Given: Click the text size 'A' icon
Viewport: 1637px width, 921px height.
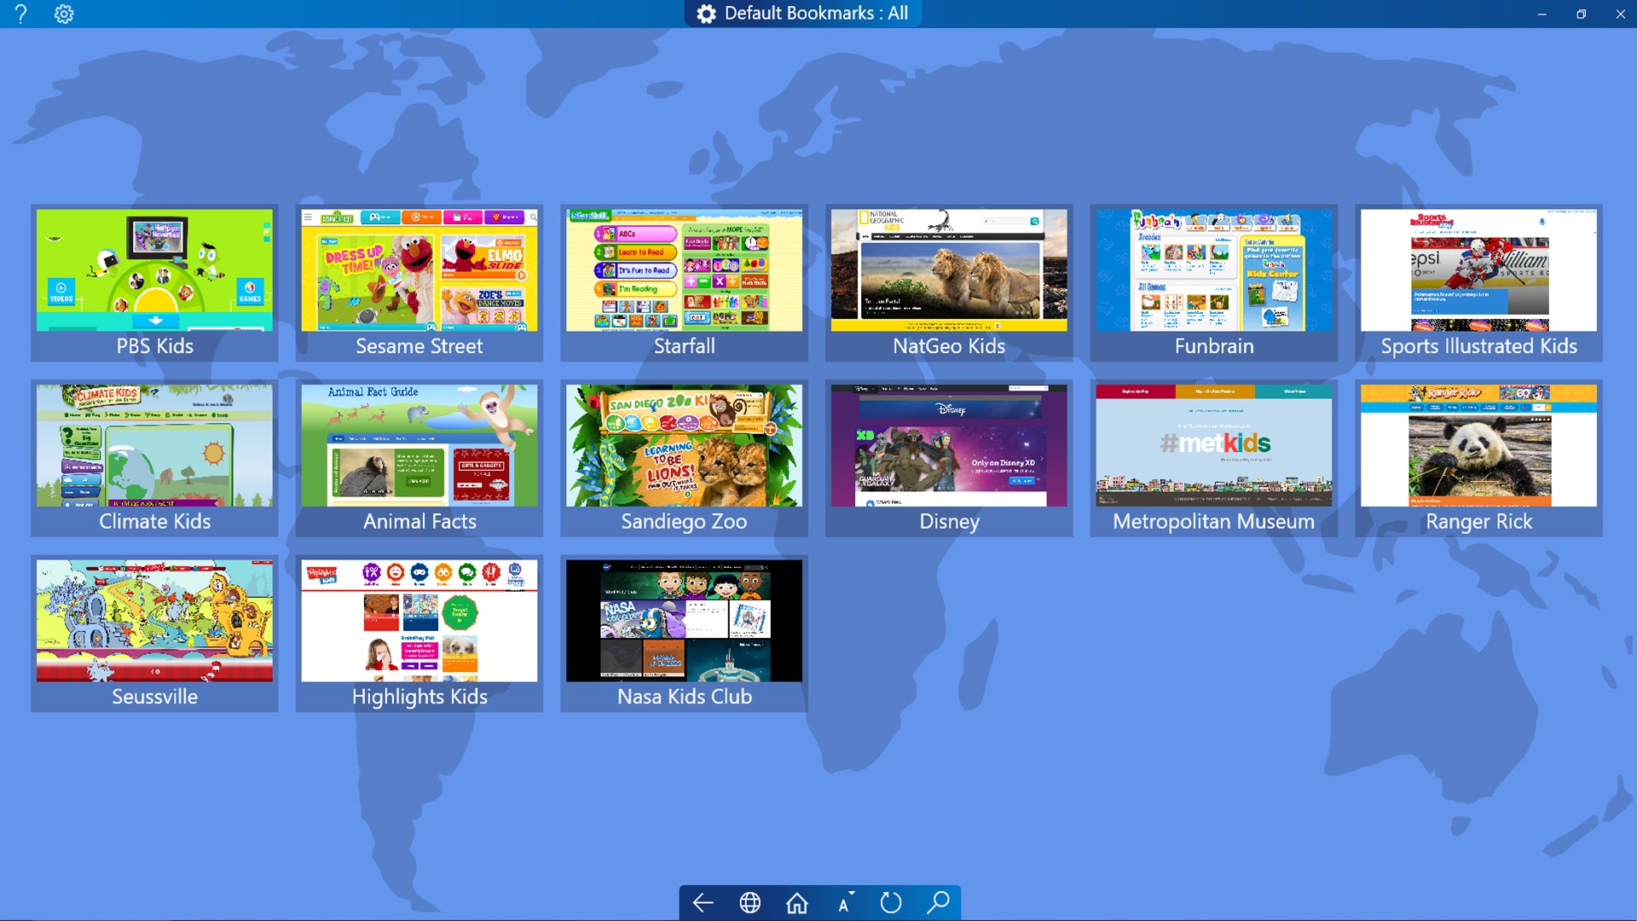Looking at the screenshot, I should pyautogui.click(x=844, y=902).
